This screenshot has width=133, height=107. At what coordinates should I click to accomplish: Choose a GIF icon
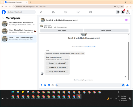click(x=53, y=85)
